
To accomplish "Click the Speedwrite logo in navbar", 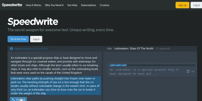I will 12,5.
